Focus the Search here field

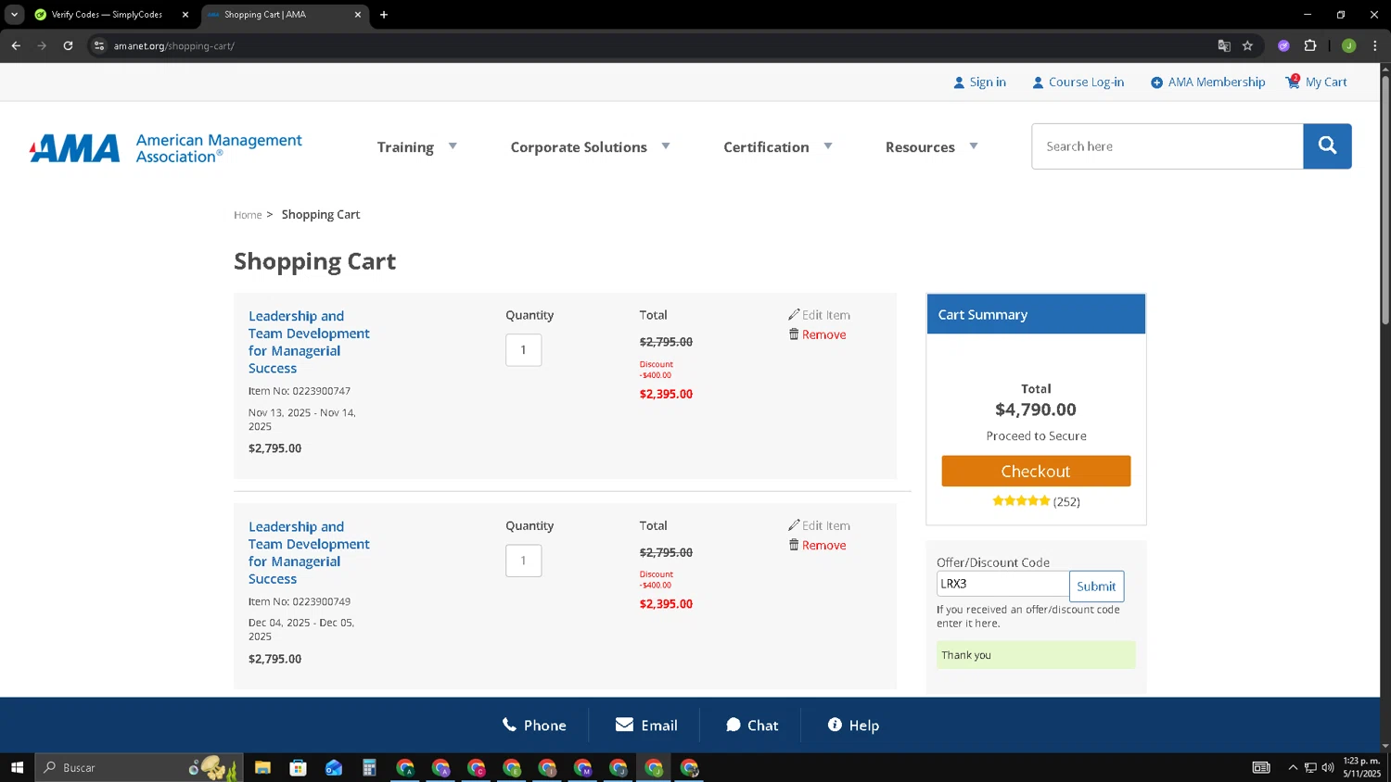pyautogui.click(x=1167, y=146)
